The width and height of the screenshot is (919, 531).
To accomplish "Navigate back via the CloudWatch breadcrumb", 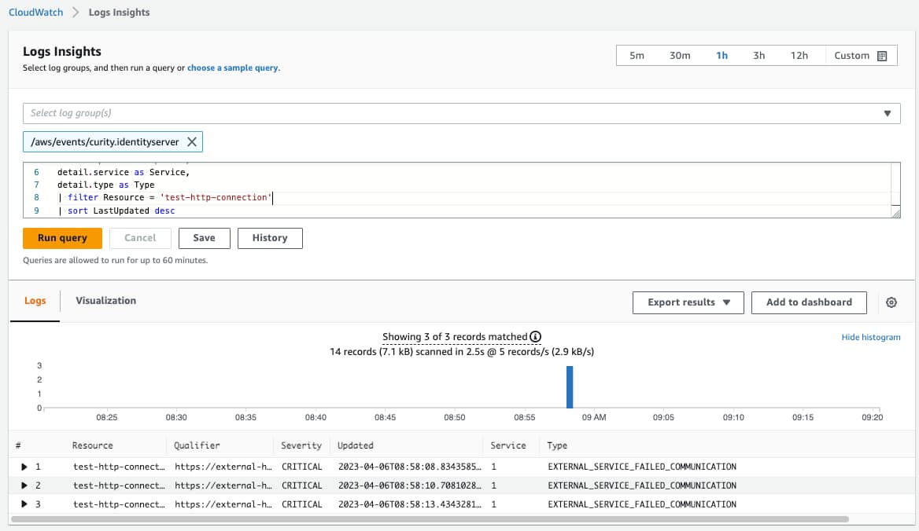I will 35,12.
